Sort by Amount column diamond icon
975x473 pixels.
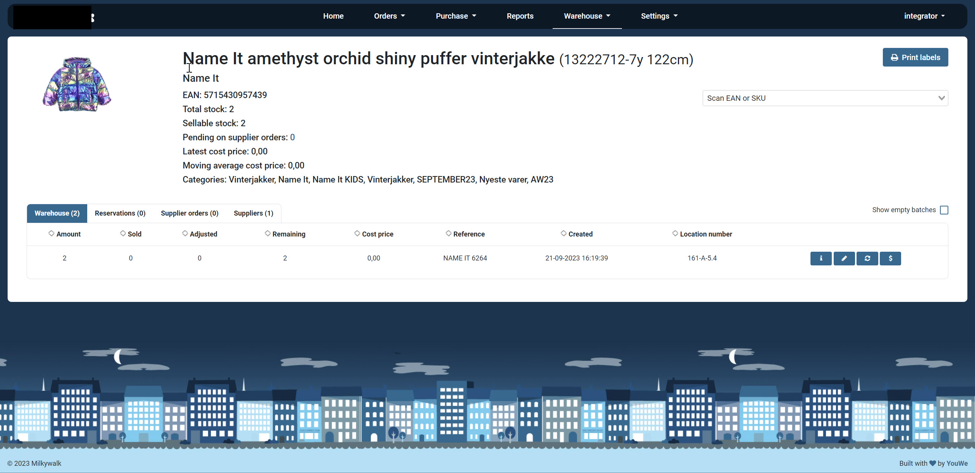pyautogui.click(x=51, y=233)
